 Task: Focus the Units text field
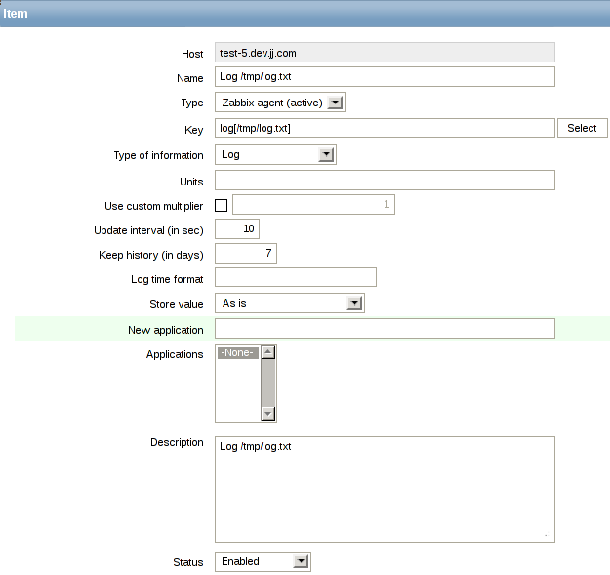[x=385, y=180]
